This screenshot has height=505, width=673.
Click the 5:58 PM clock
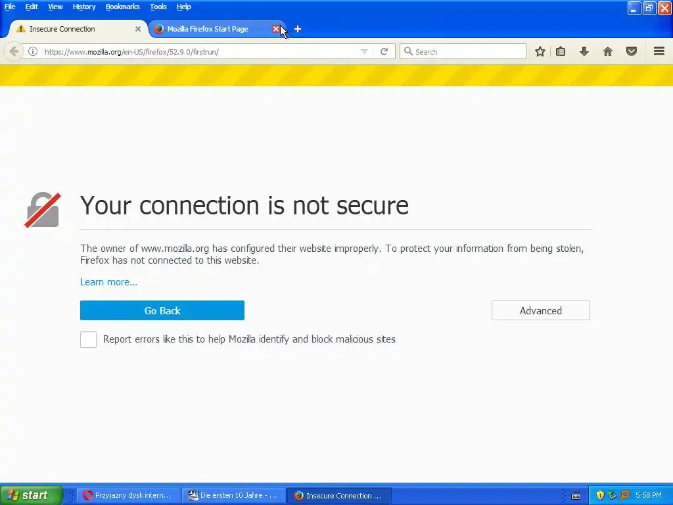[x=649, y=495]
